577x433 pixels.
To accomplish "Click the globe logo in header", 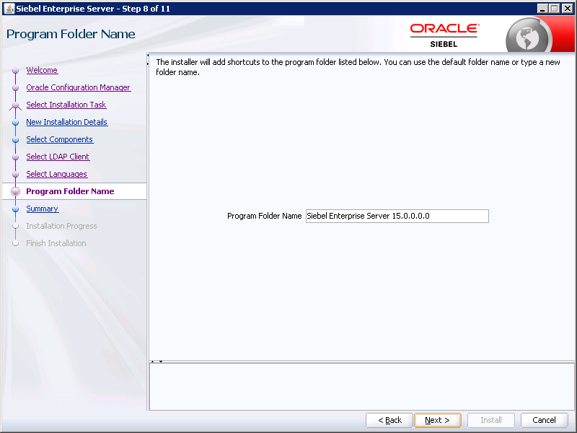I will click(x=528, y=37).
